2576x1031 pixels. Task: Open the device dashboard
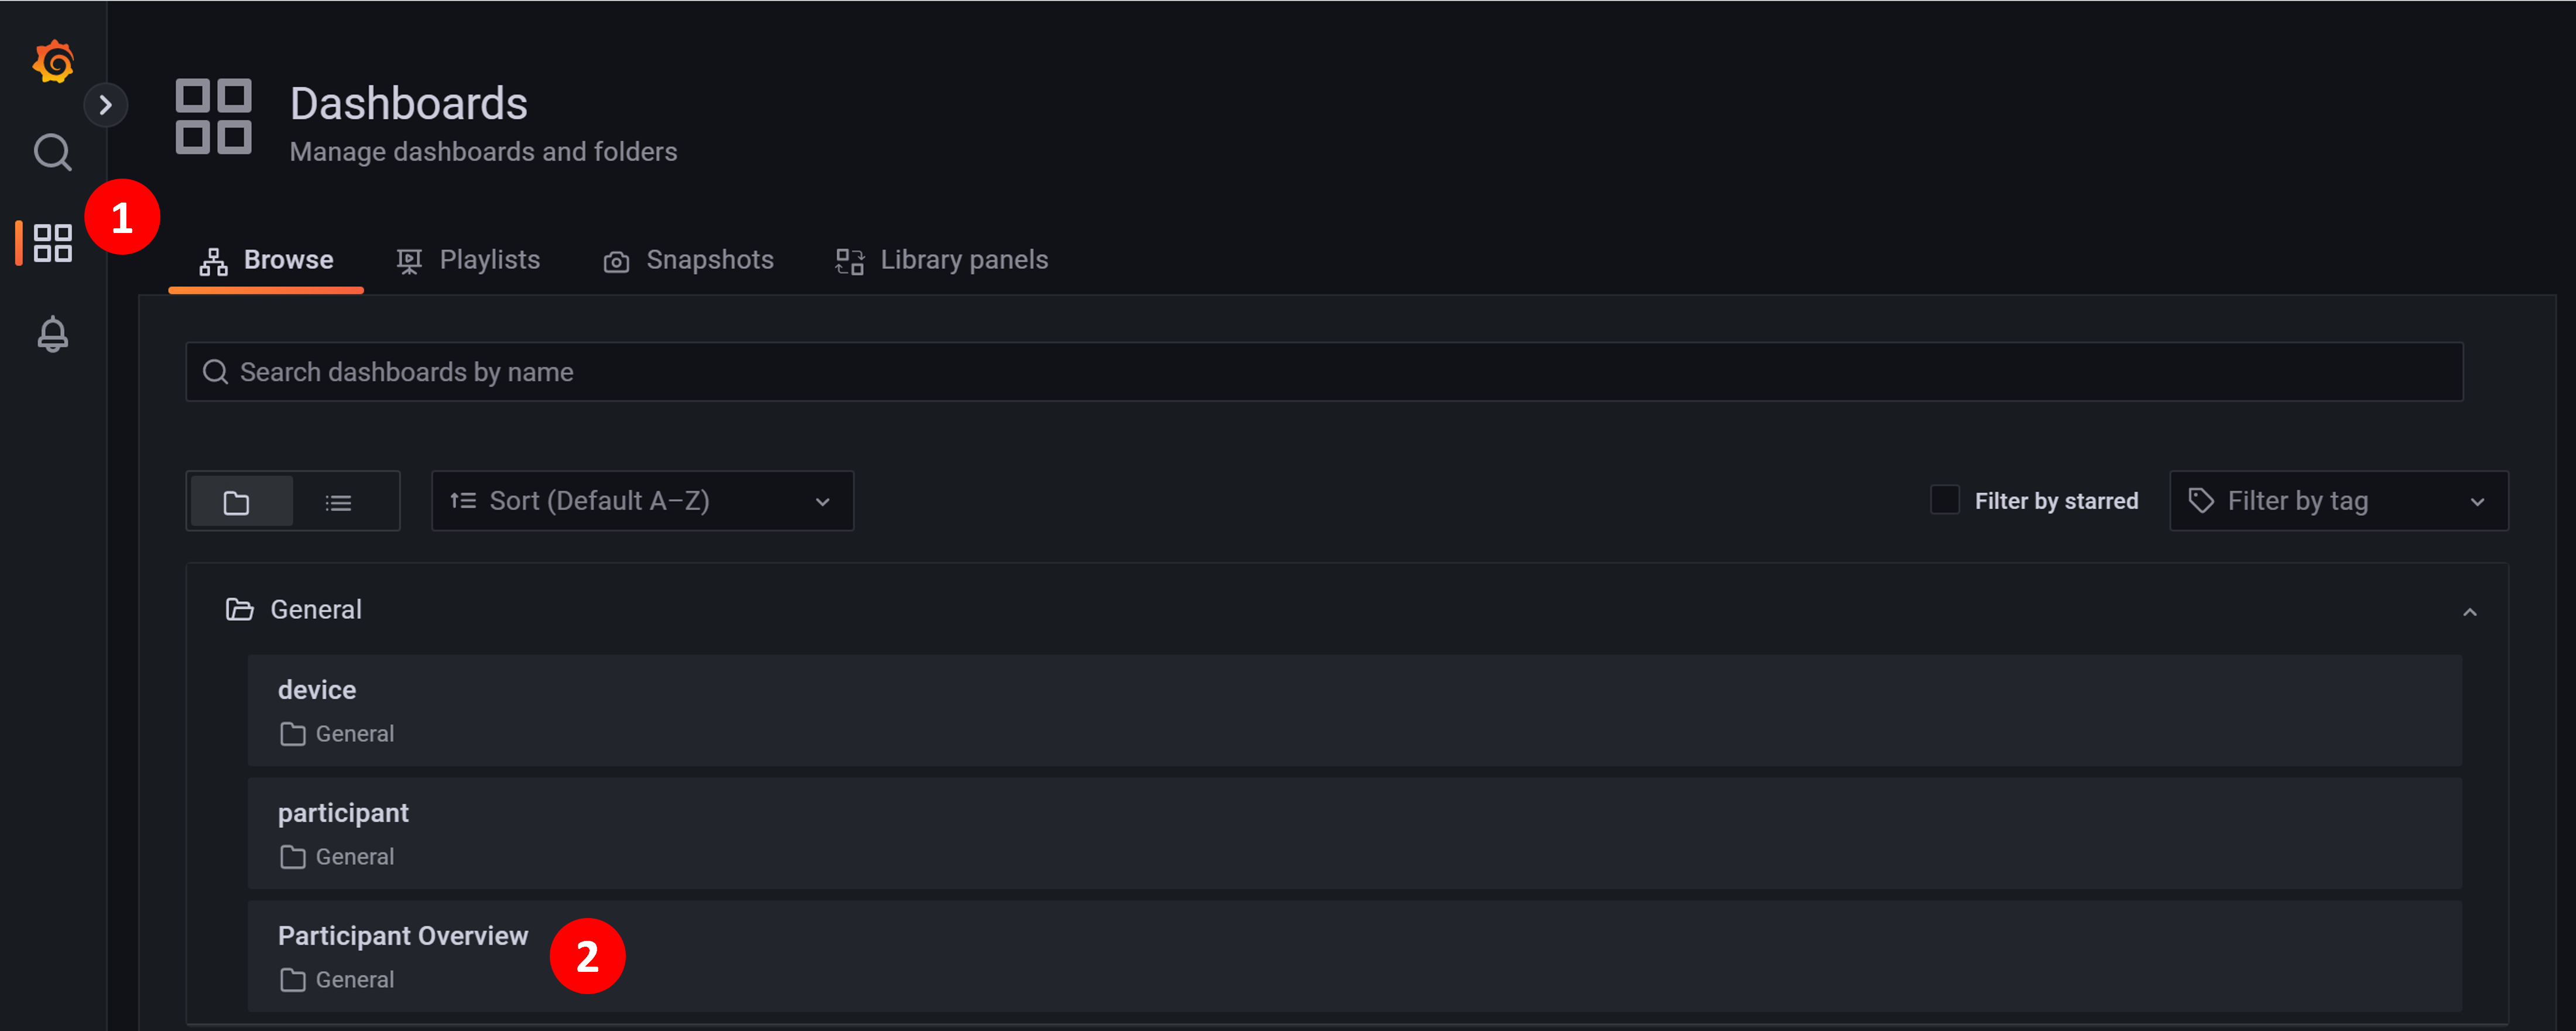click(316, 689)
